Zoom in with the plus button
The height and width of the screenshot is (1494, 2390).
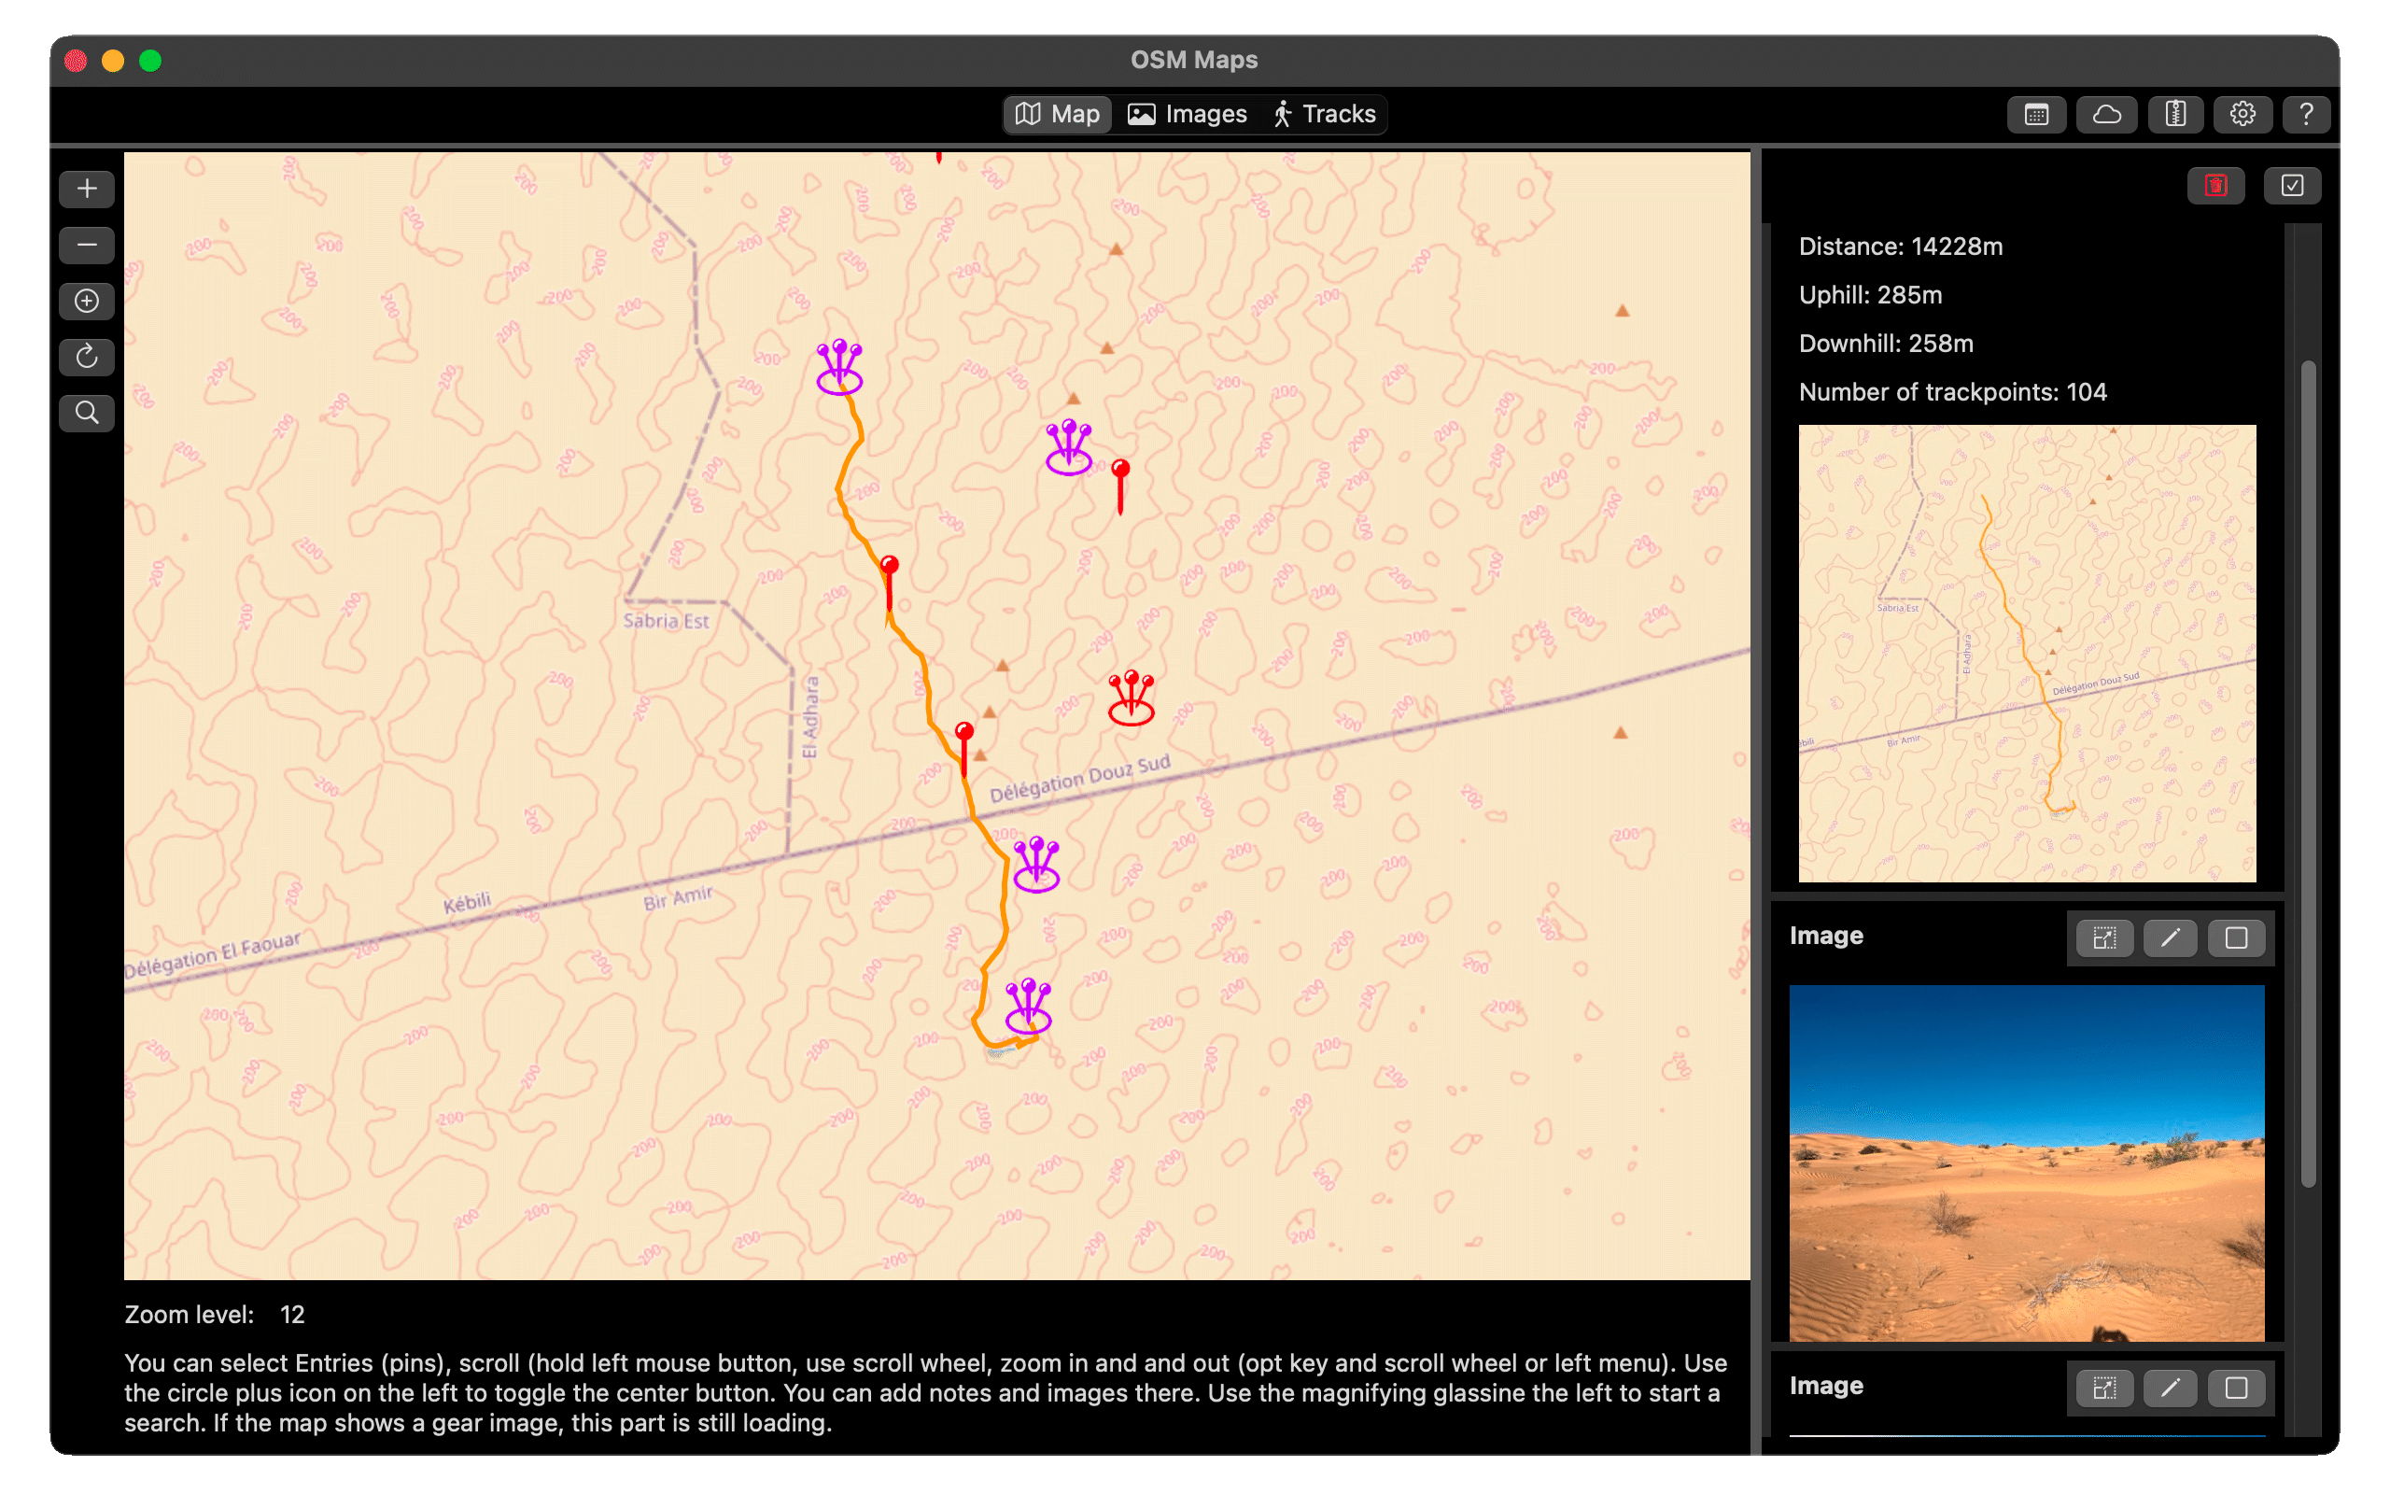click(x=87, y=189)
